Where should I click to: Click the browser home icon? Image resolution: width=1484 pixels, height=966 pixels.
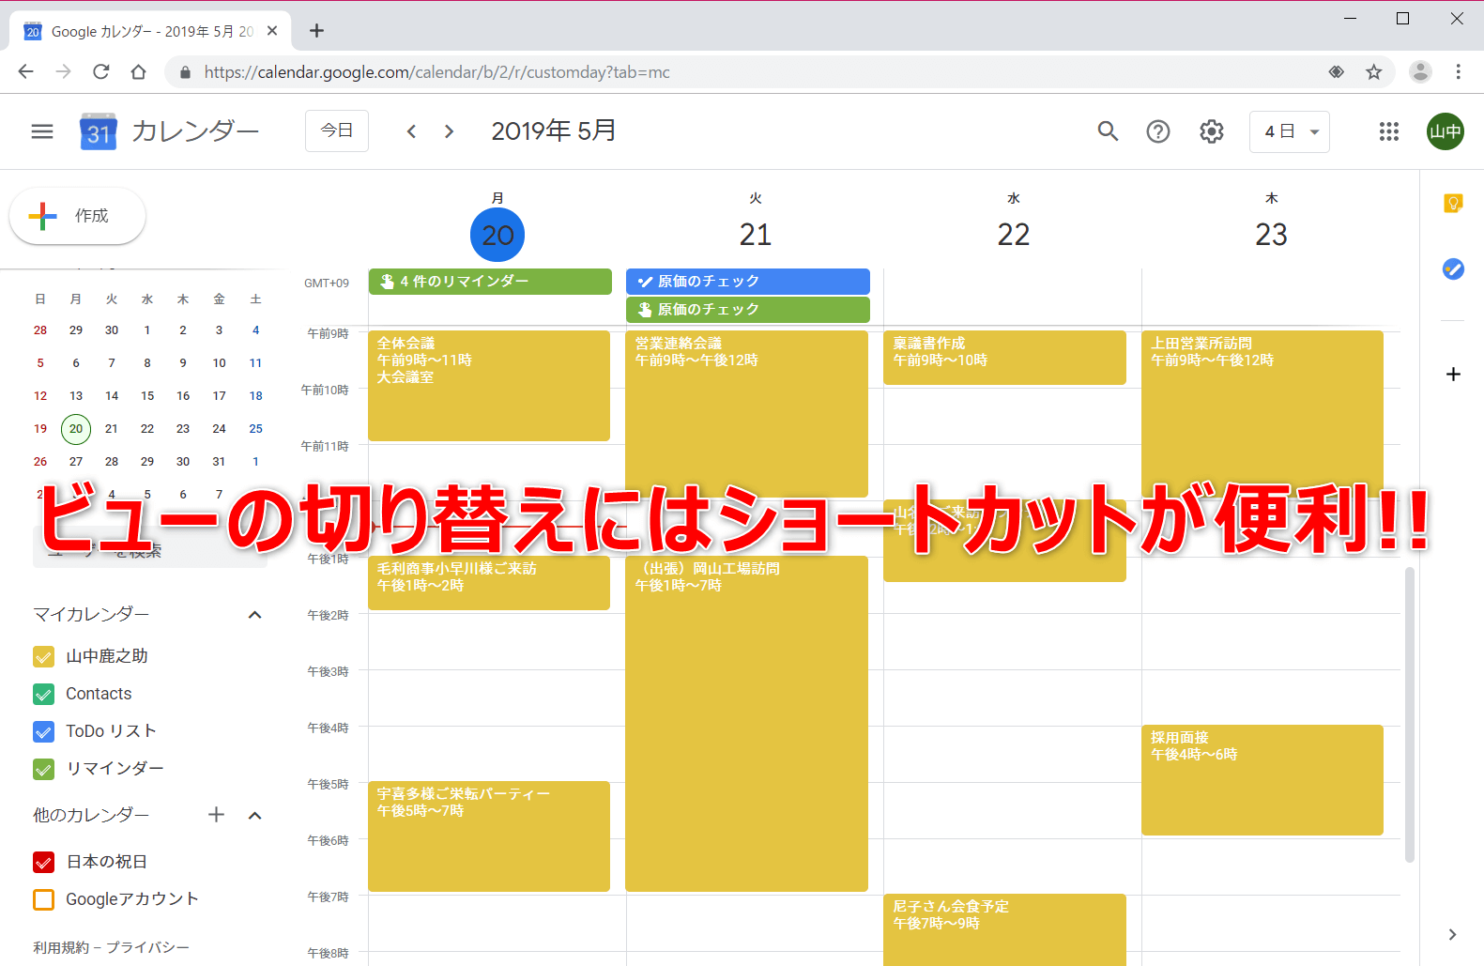(138, 71)
